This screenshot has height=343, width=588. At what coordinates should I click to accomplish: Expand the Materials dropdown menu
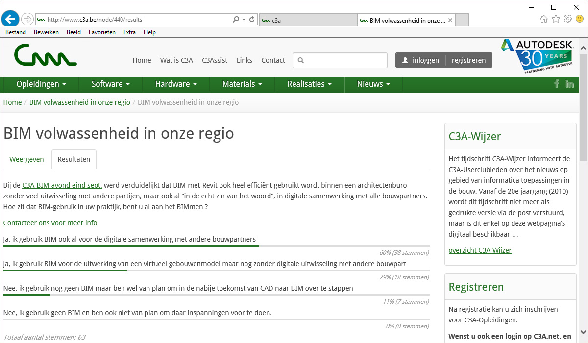pyautogui.click(x=242, y=84)
